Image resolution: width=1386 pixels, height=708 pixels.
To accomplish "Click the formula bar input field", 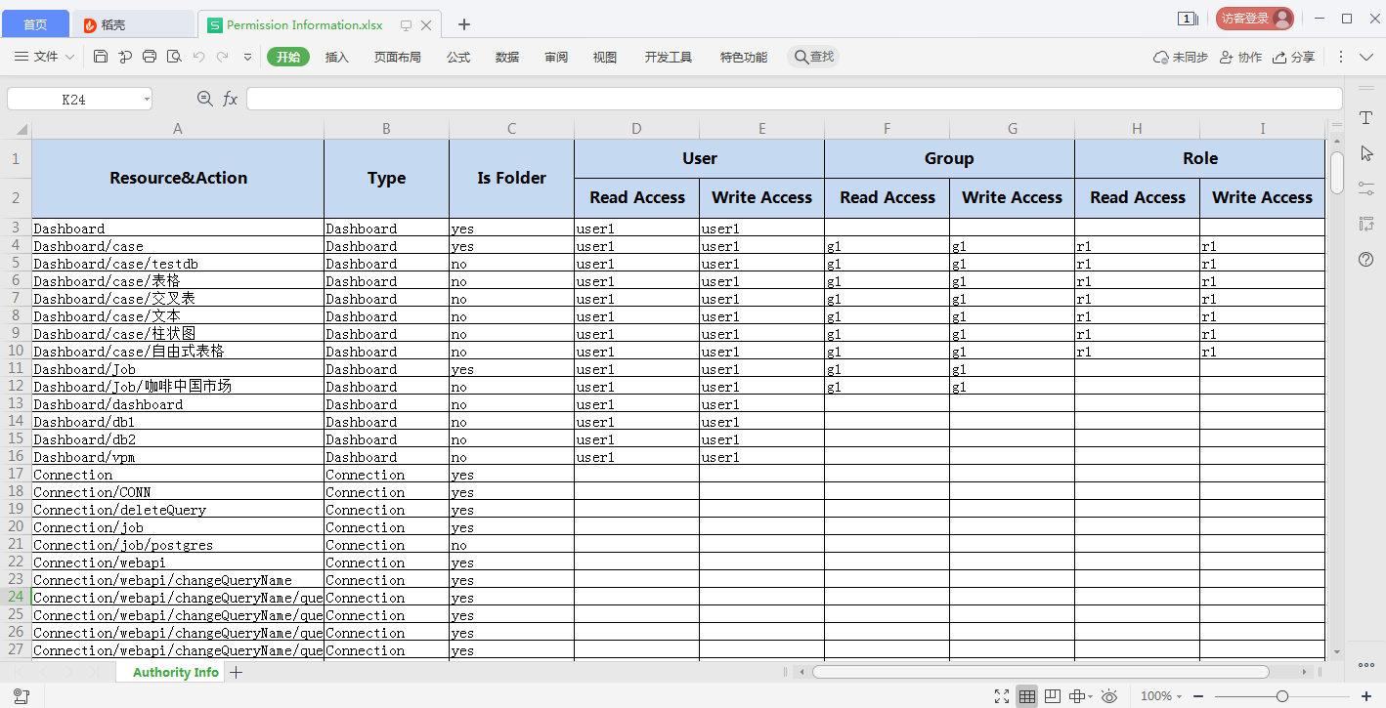I will 794,99.
